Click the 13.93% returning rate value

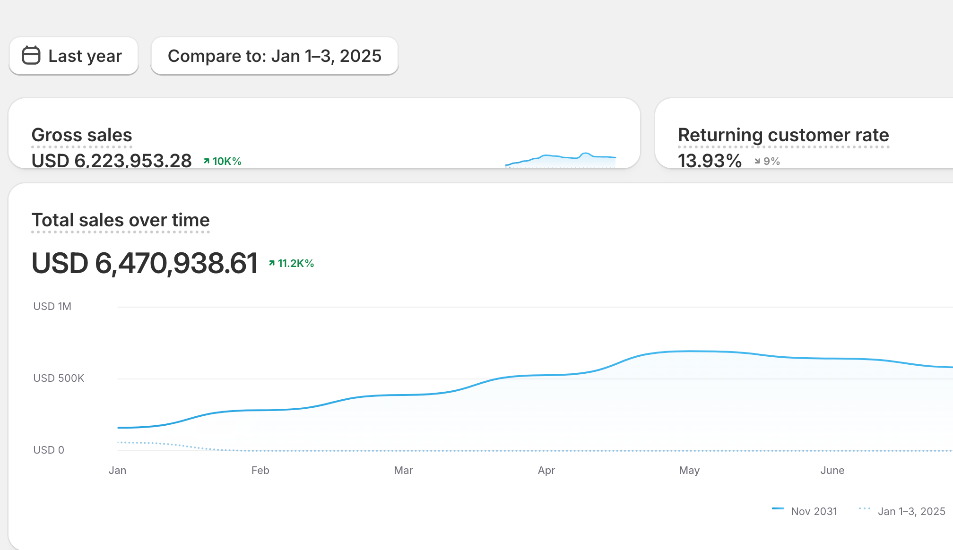(x=710, y=161)
